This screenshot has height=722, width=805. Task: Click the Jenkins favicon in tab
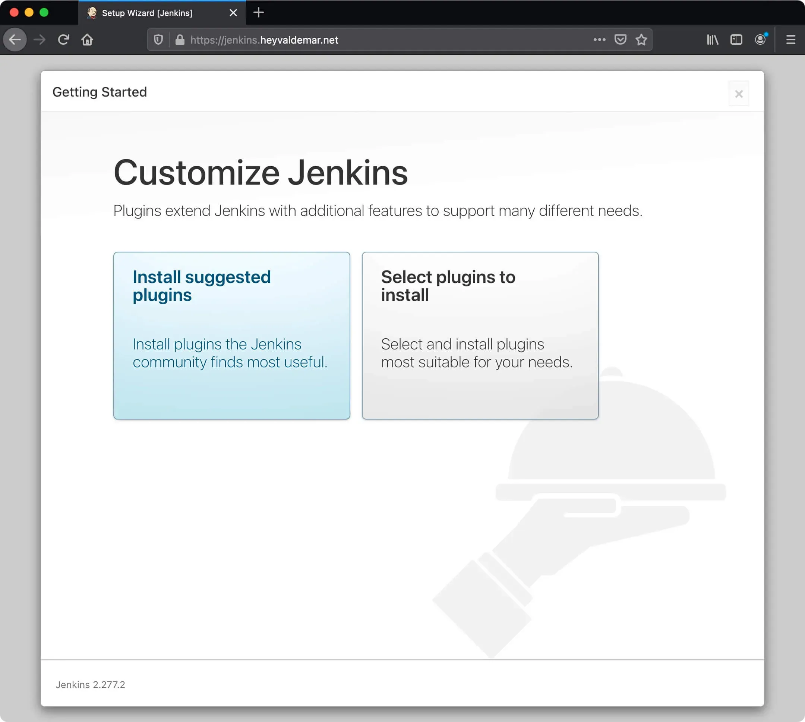click(x=92, y=13)
